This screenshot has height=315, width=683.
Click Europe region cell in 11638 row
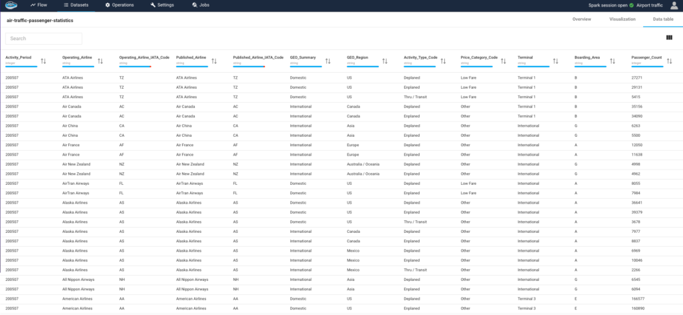tap(353, 154)
